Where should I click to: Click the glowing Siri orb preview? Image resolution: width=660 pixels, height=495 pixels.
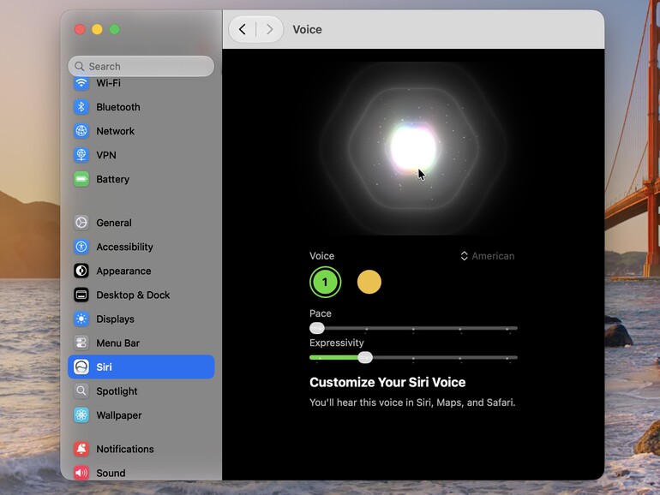[x=413, y=147]
